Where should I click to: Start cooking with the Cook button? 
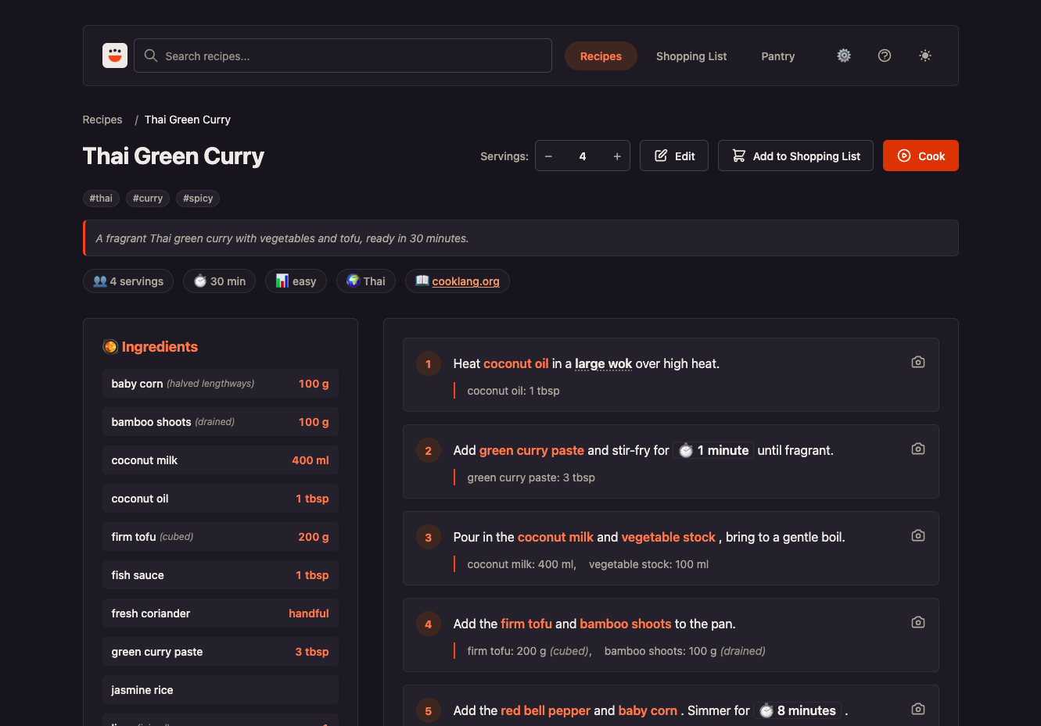pos(921,156)
